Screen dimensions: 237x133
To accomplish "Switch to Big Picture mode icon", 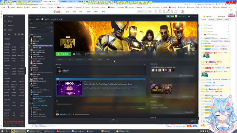I will pos(189,16).
